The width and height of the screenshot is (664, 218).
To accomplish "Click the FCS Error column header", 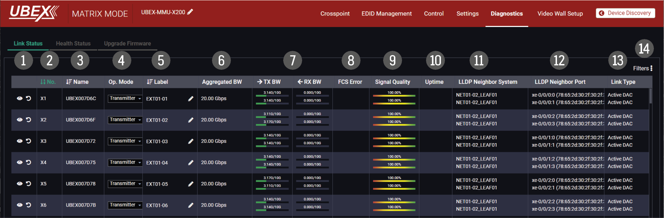I will (x=350, y=82).
